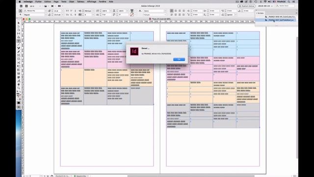Click the vertical scrollbar of the document

(297, 98)
